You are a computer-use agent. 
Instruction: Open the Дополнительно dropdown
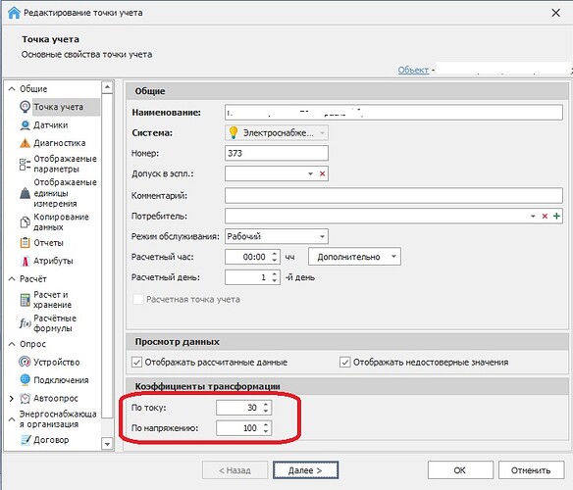[354, 257]
